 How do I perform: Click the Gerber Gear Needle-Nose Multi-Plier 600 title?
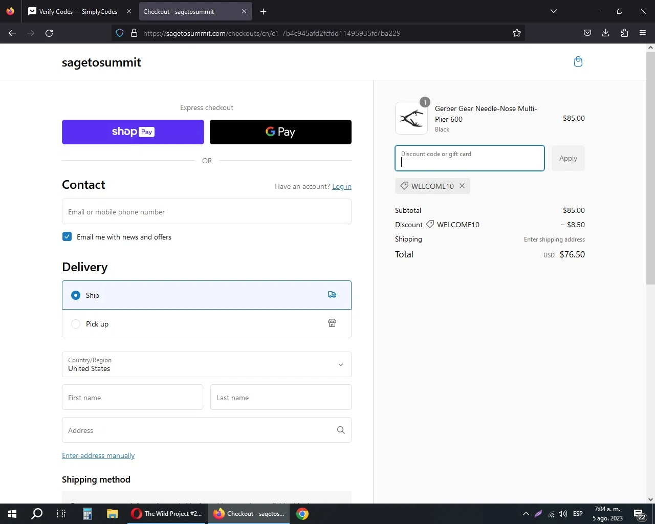tap(486, 114)
